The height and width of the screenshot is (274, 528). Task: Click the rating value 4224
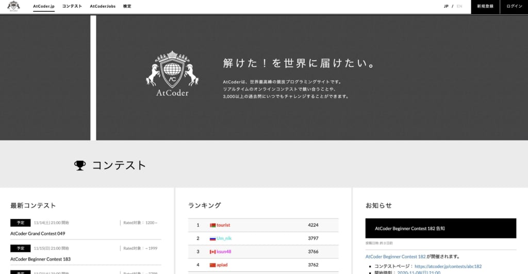point(313,225)
